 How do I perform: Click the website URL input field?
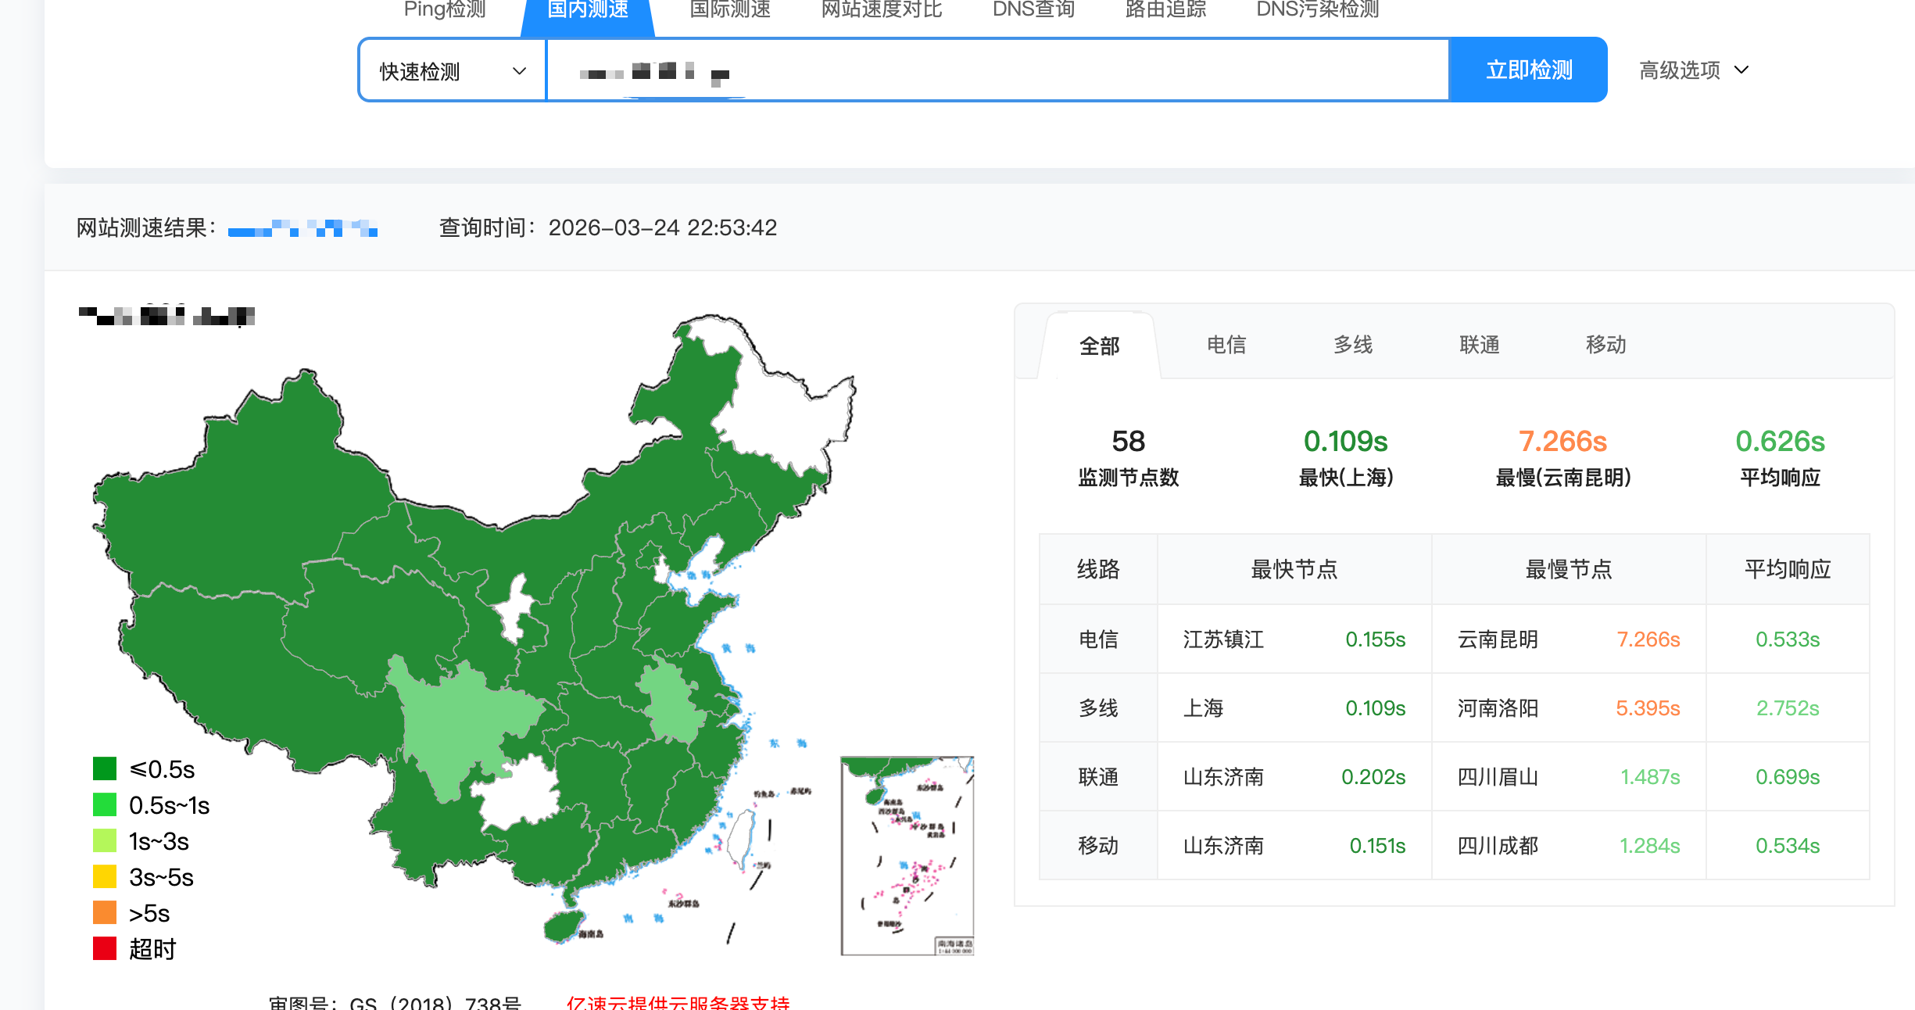(993, 70)
